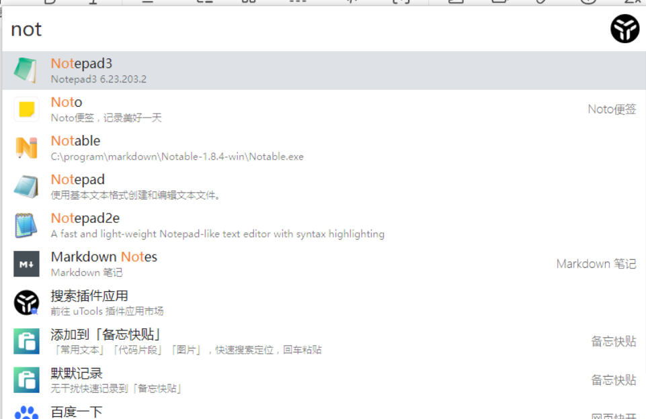This screenshot has height=419, width=646.
Task: Click the clipboard icon beside 添加到「备忘快贴」
Action: tap(26, 341)
